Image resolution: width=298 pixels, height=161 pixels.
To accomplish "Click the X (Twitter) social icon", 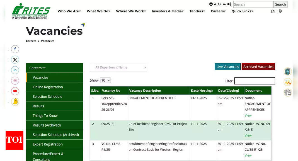I will point(15,59).
